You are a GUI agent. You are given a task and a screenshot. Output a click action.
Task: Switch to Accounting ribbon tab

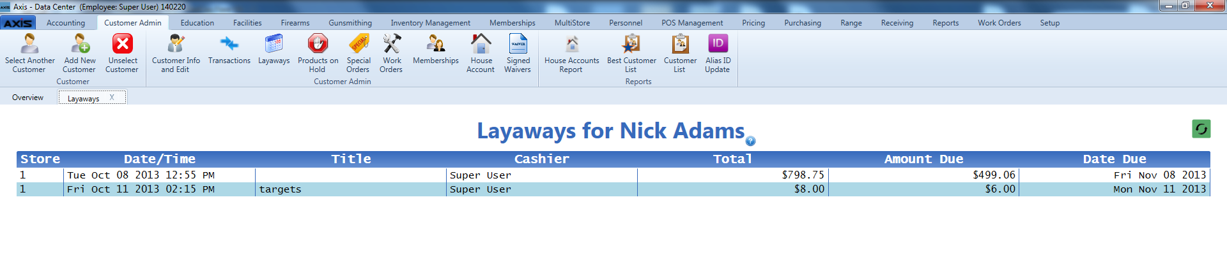66,23
